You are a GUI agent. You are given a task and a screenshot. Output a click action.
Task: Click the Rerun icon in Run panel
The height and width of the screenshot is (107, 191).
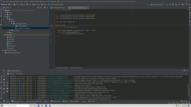tap(4, 74)
